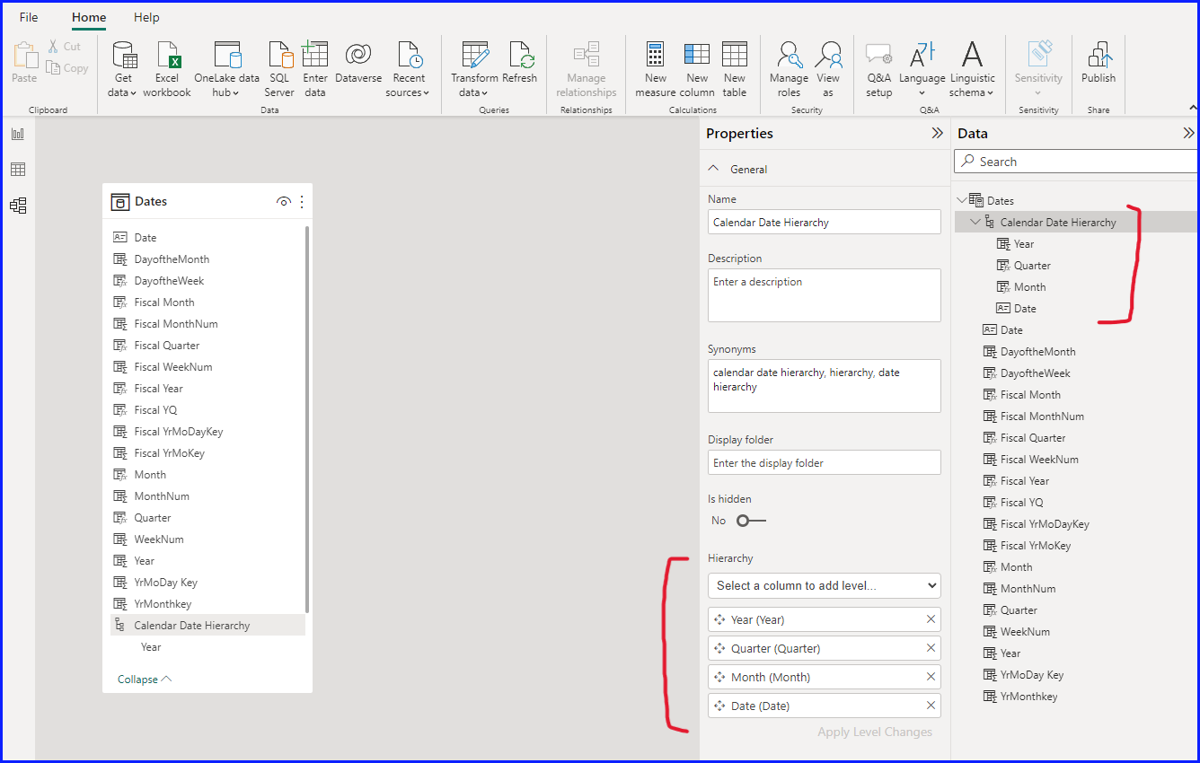Open Linguistic schema

(x=972, y=69)
